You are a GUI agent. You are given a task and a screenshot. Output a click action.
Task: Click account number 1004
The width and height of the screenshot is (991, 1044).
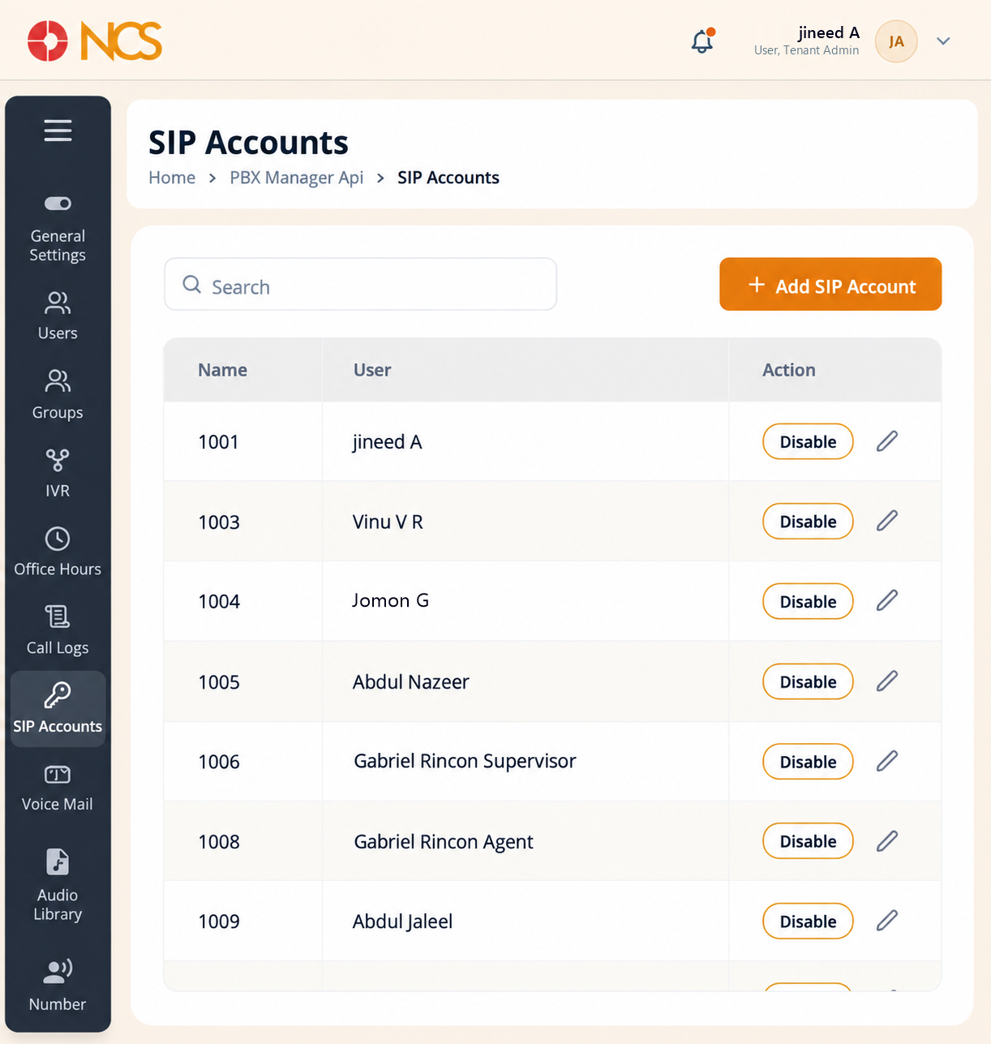(x=219, y=601)
